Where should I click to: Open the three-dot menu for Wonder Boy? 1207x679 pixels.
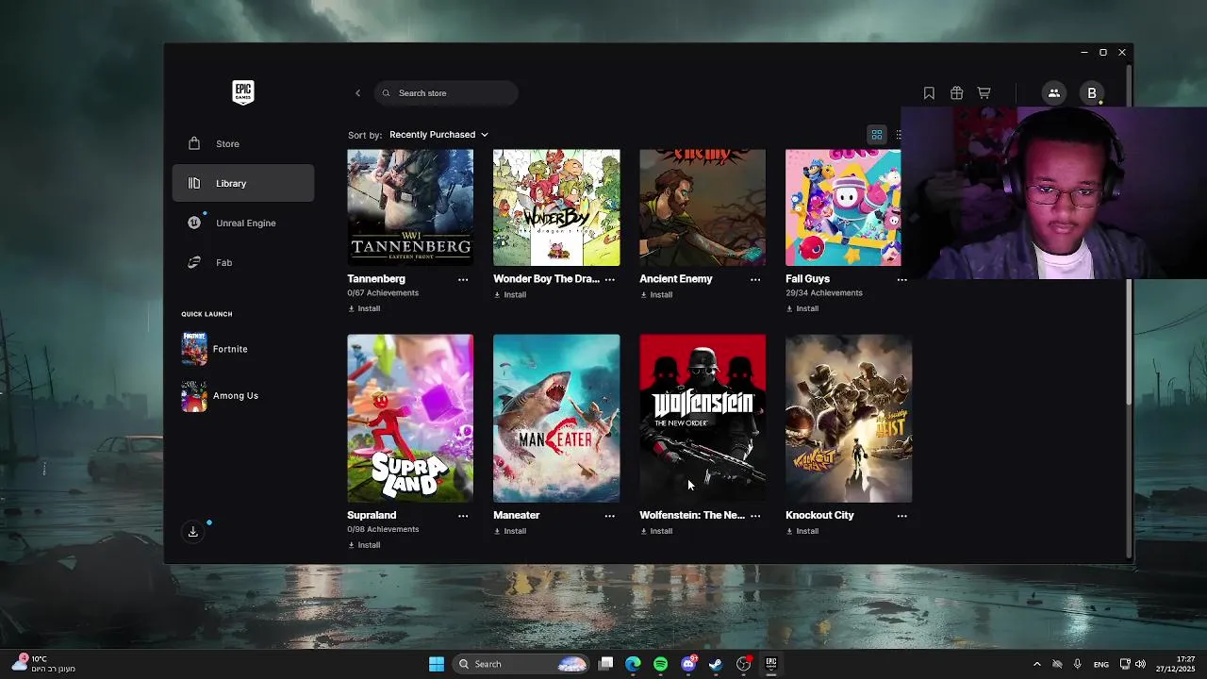click(x=609, y=279)
